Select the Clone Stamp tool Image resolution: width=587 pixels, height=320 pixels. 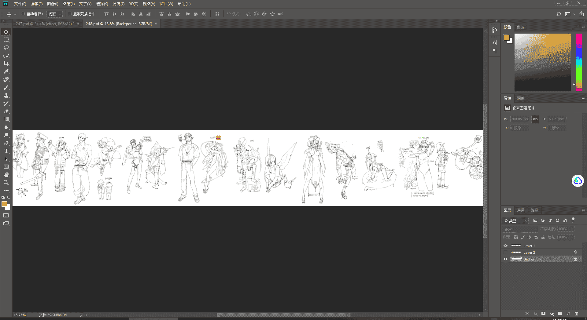(x=6, y=95)
